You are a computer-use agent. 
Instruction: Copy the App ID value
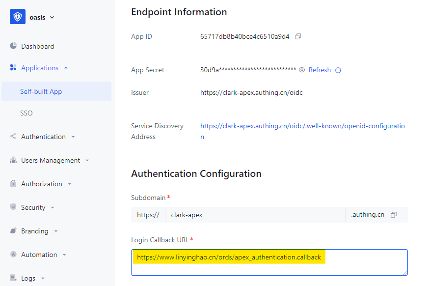coord(298,36)
